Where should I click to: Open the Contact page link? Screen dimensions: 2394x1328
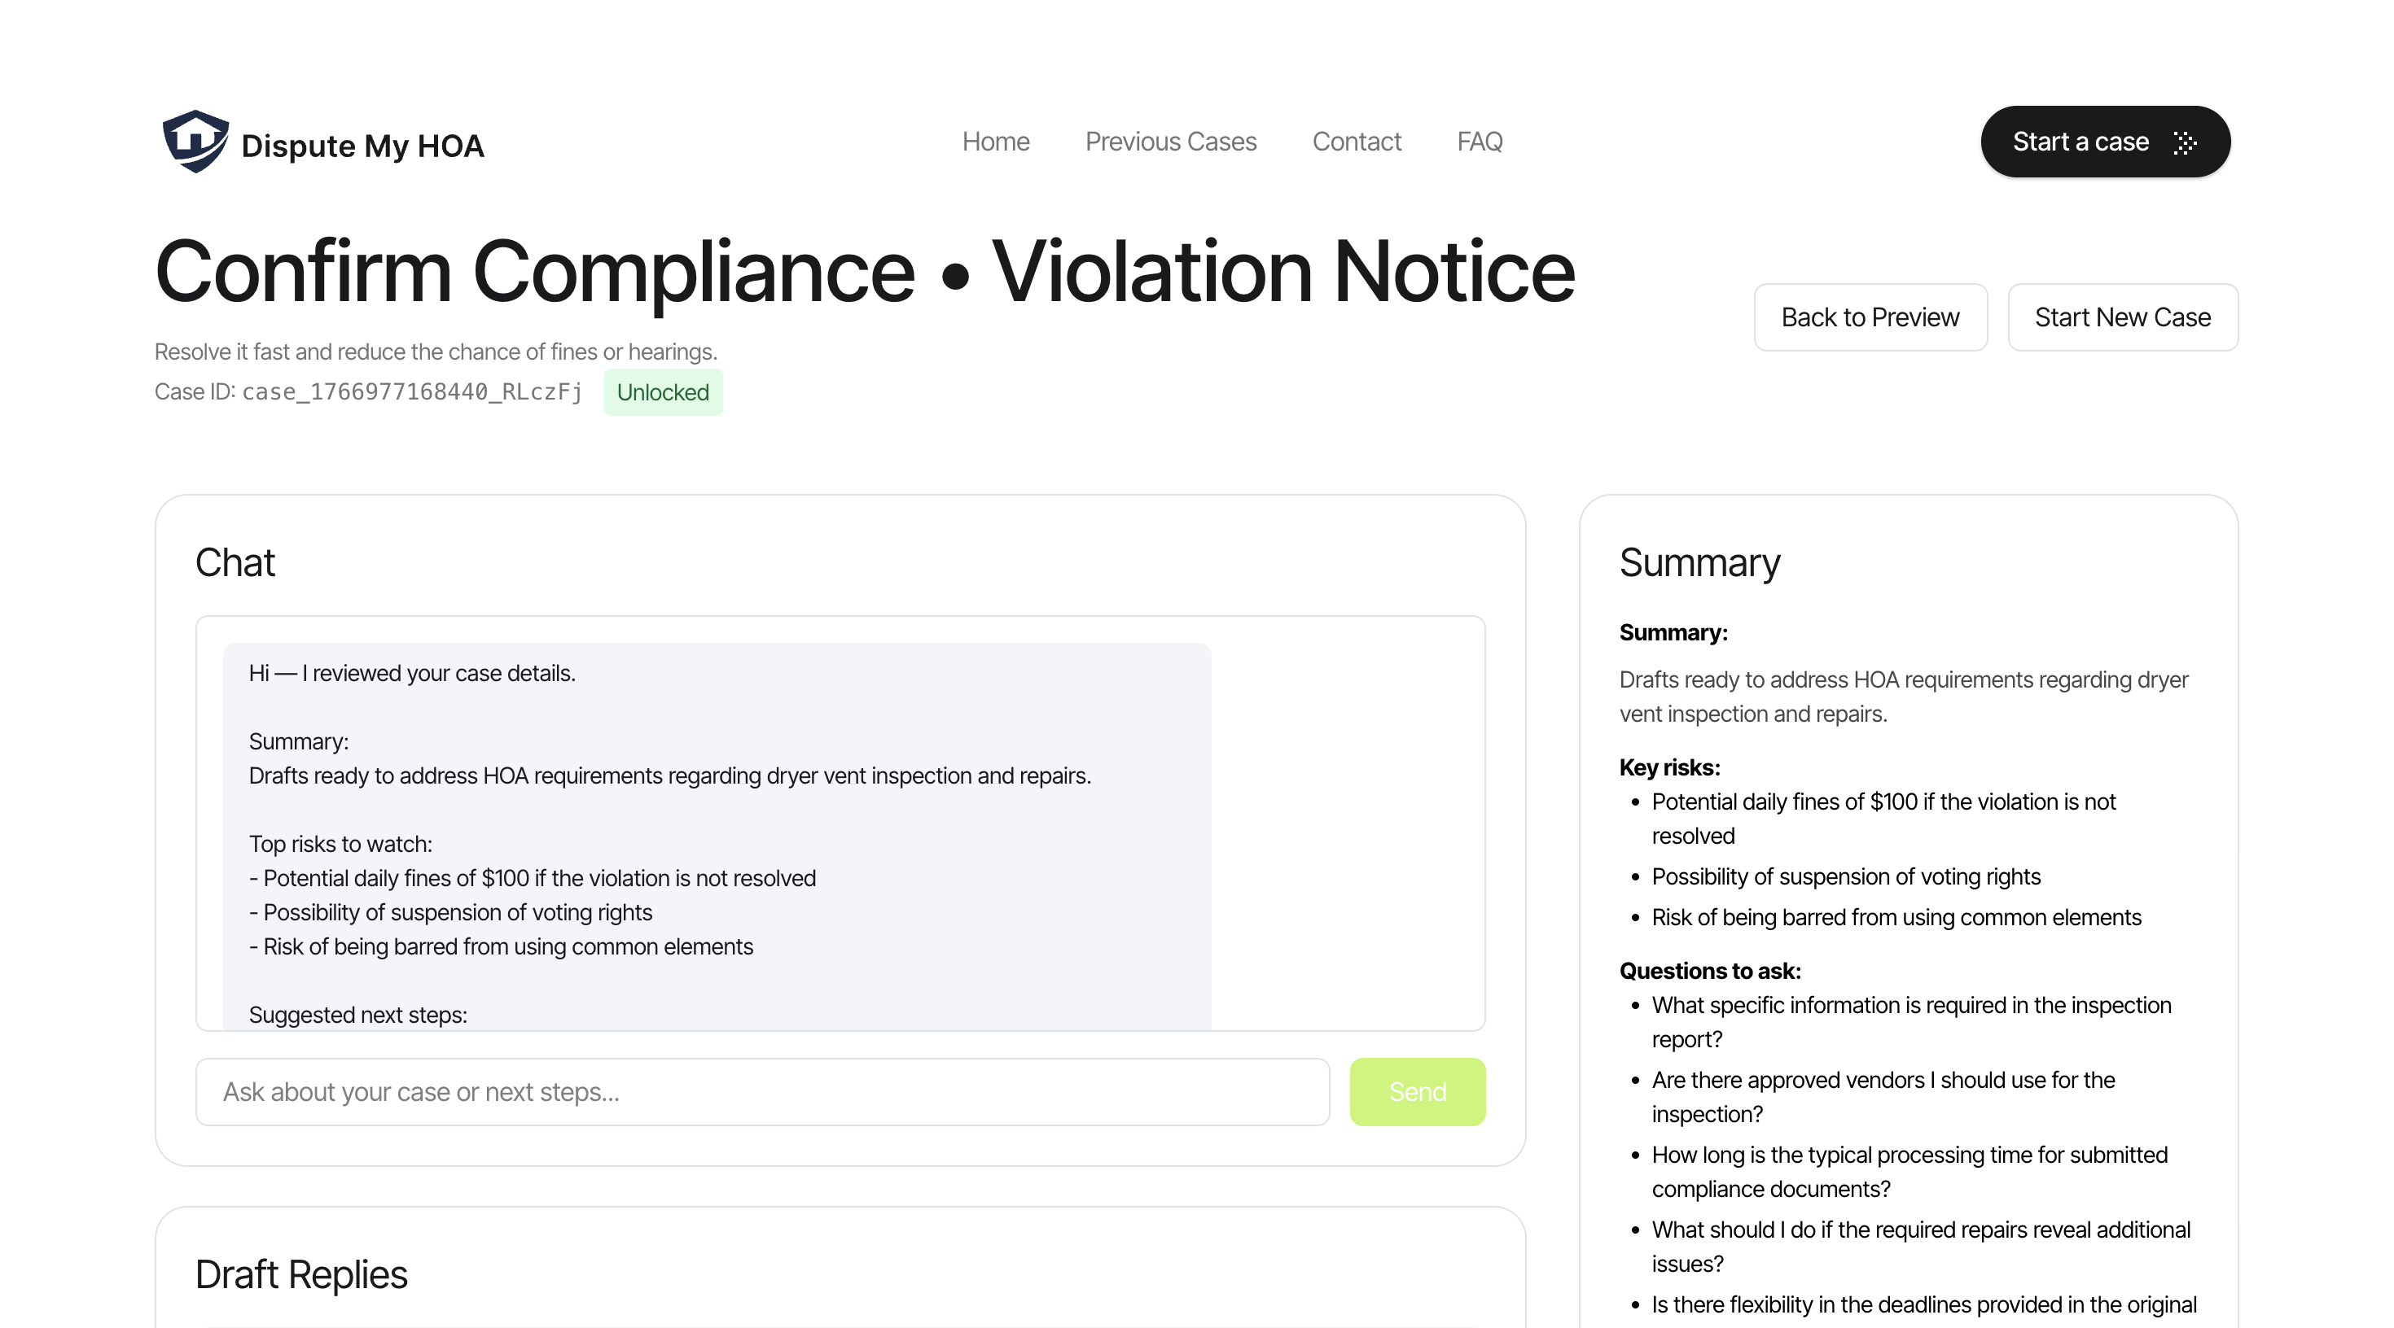point(1356,141)
